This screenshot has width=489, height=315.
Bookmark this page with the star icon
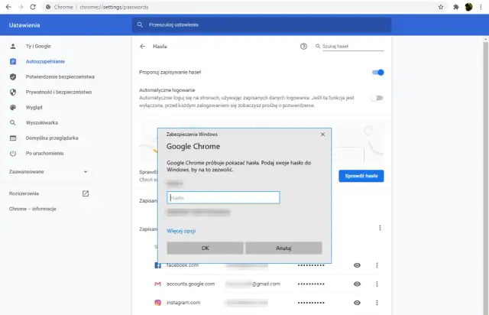point(441,6)
